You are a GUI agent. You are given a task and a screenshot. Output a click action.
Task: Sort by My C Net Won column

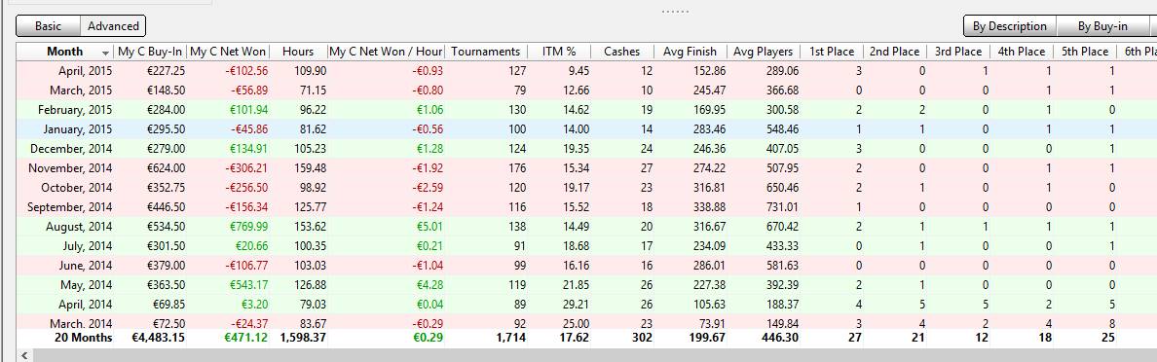click(228, 52)
